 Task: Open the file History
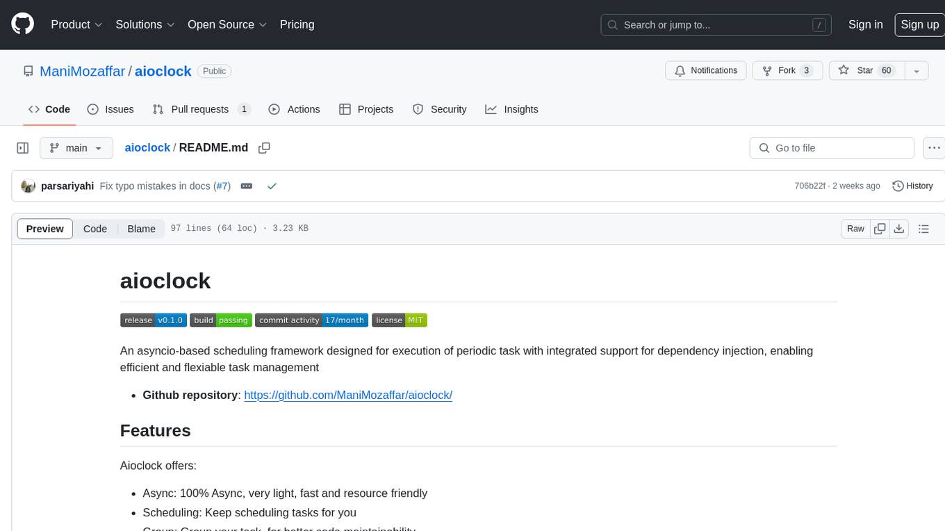click(912, 186)
